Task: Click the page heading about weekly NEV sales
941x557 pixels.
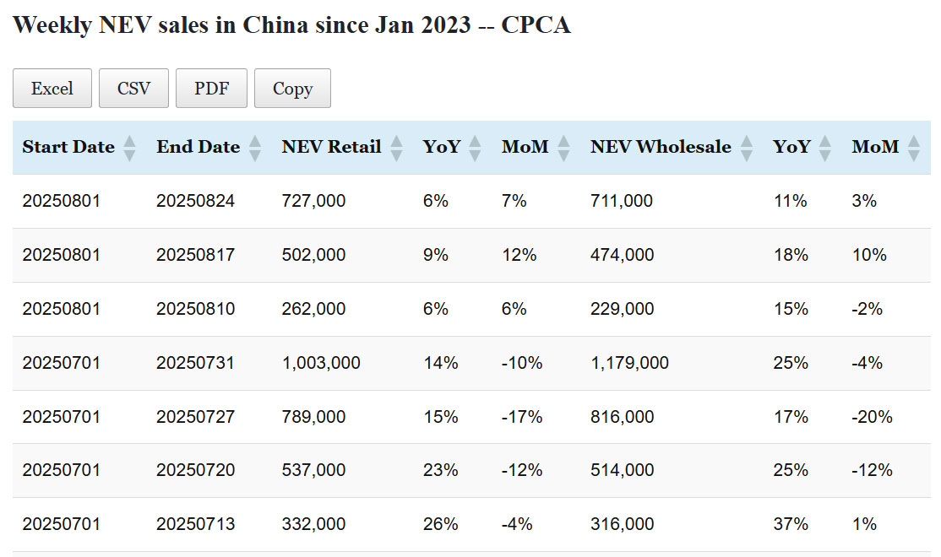Action: [x=292, y=24]
